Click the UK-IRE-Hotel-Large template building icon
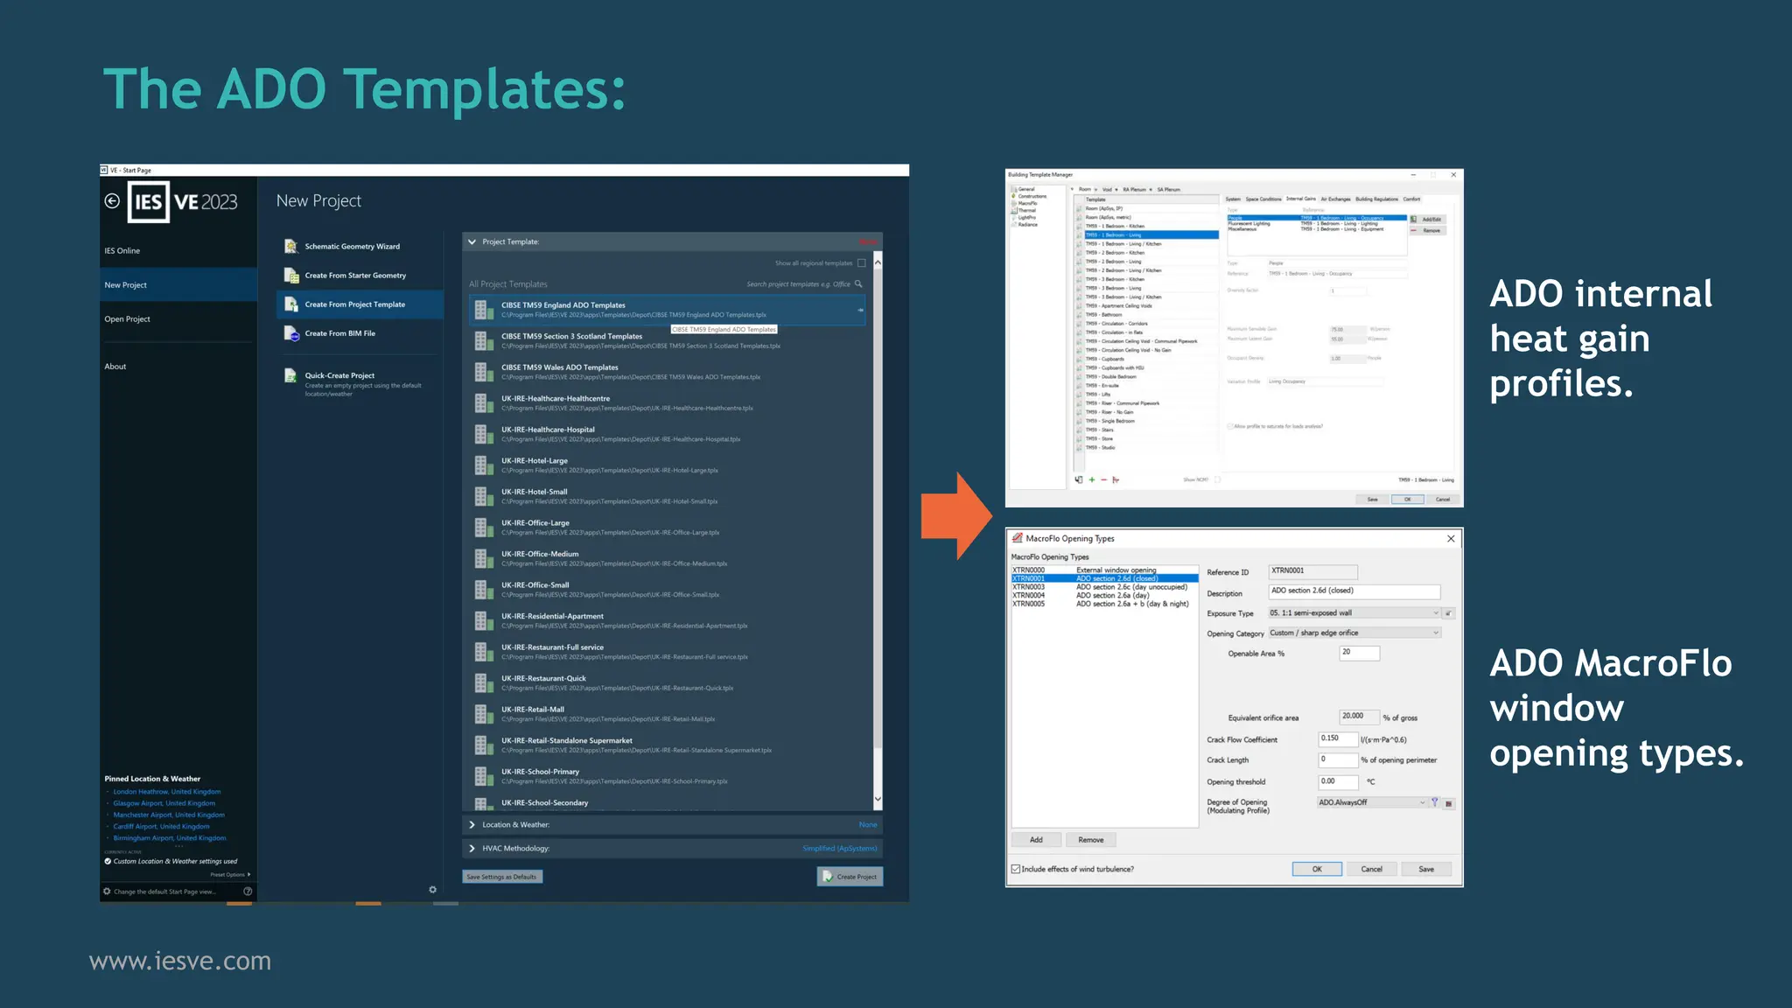This screenshot has height=1008, width=1792. [x=484, y=465]
